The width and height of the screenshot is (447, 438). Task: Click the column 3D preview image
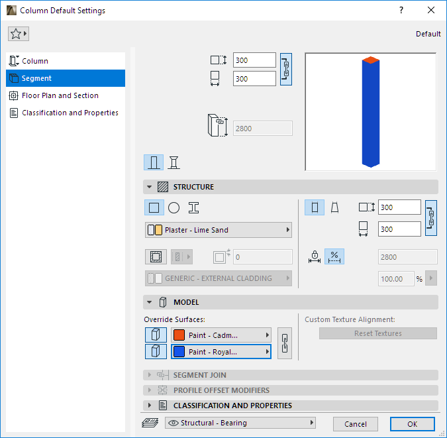tap(371, 112)
